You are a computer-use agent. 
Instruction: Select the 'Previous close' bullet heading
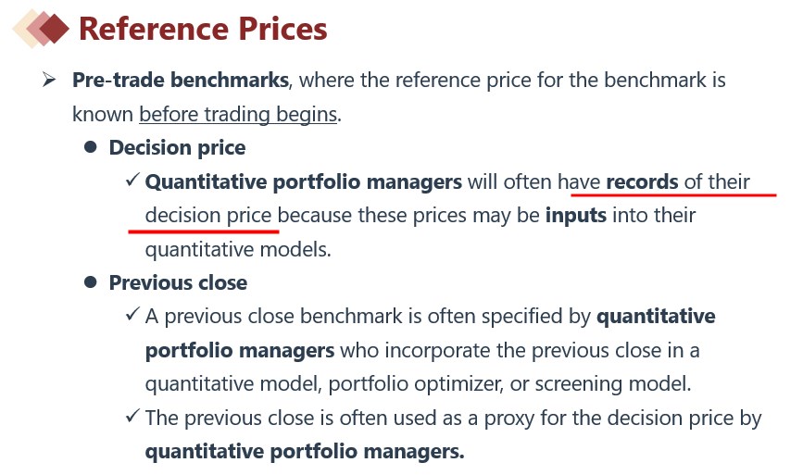pos(178,281)
